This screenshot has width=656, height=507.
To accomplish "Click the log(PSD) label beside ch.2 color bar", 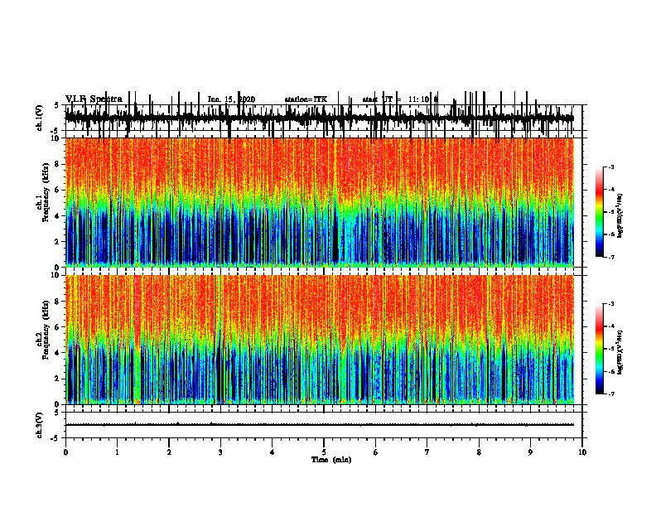I will tap(620, 353).
